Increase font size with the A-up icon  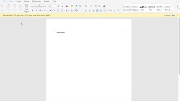[x=58, y=6]
